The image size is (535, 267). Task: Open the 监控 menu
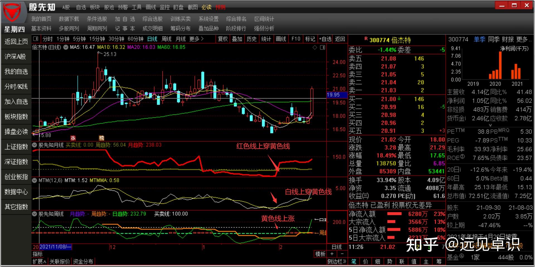point(164,7)
